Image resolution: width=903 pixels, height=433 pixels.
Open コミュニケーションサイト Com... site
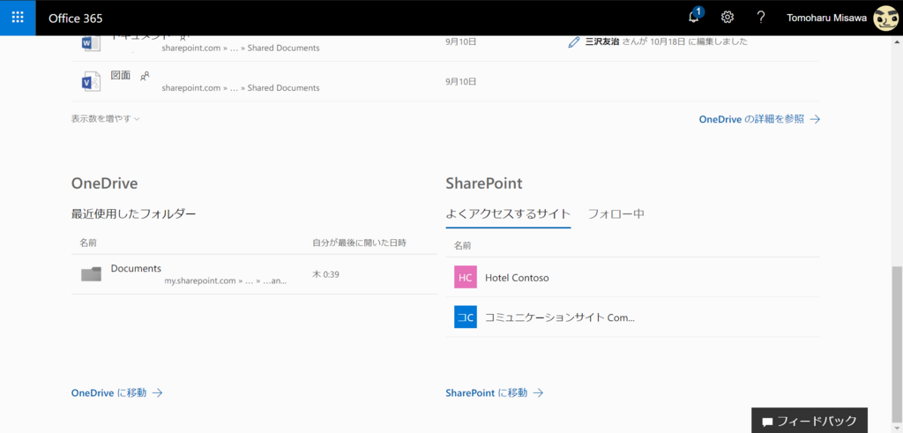[x=560, y=317]
